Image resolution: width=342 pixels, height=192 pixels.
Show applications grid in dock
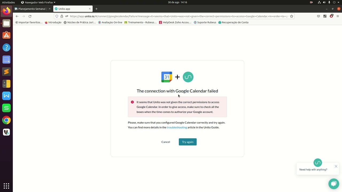6,186
